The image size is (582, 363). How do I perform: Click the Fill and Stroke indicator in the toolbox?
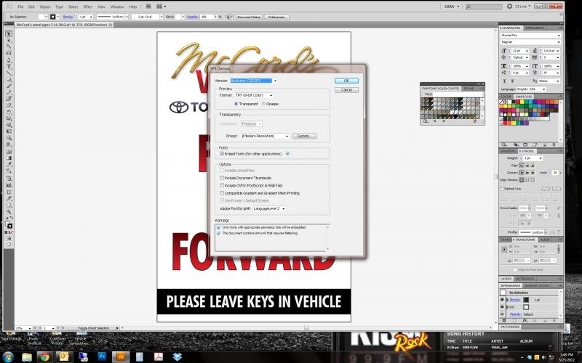[9, 224]
